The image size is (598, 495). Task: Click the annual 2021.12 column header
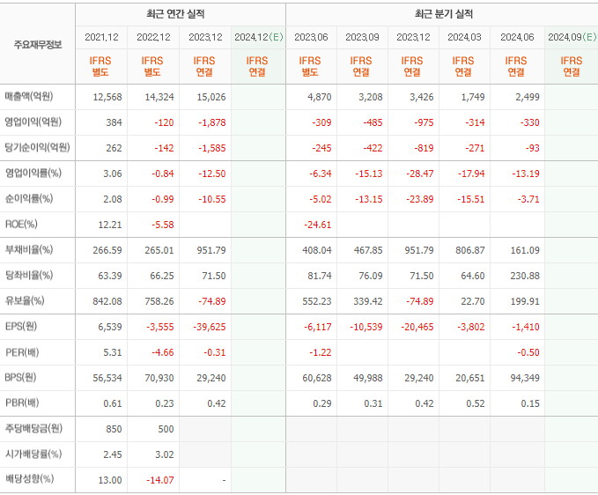coord(101,37)
